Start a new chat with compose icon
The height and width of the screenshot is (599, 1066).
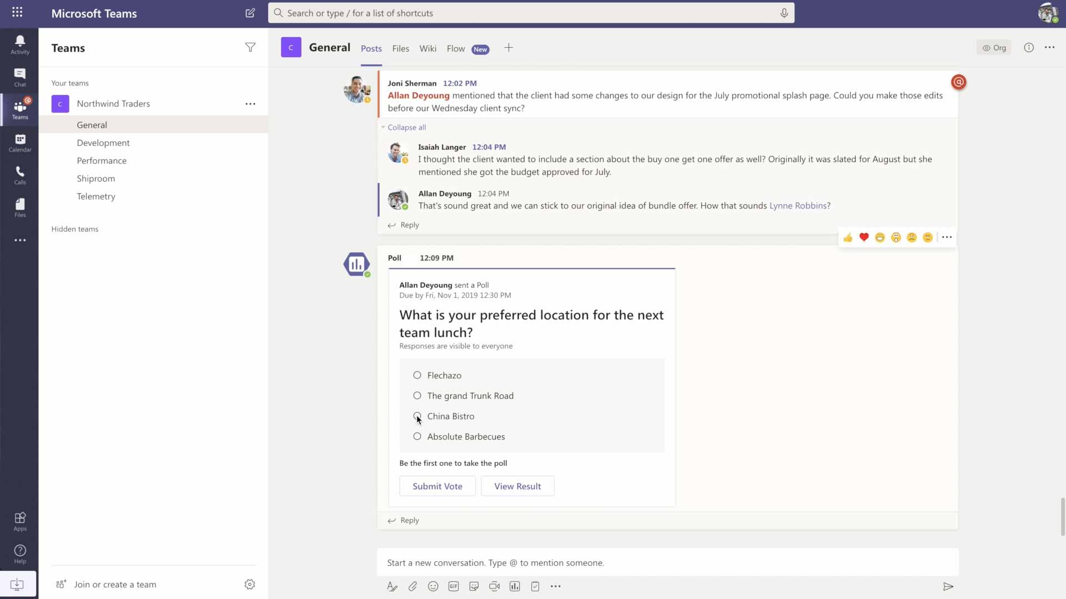pyautogui.click(x=250, y=13)
